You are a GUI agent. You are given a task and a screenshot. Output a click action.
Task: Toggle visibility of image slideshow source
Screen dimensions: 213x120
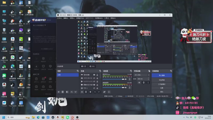(x=94, y=85)
